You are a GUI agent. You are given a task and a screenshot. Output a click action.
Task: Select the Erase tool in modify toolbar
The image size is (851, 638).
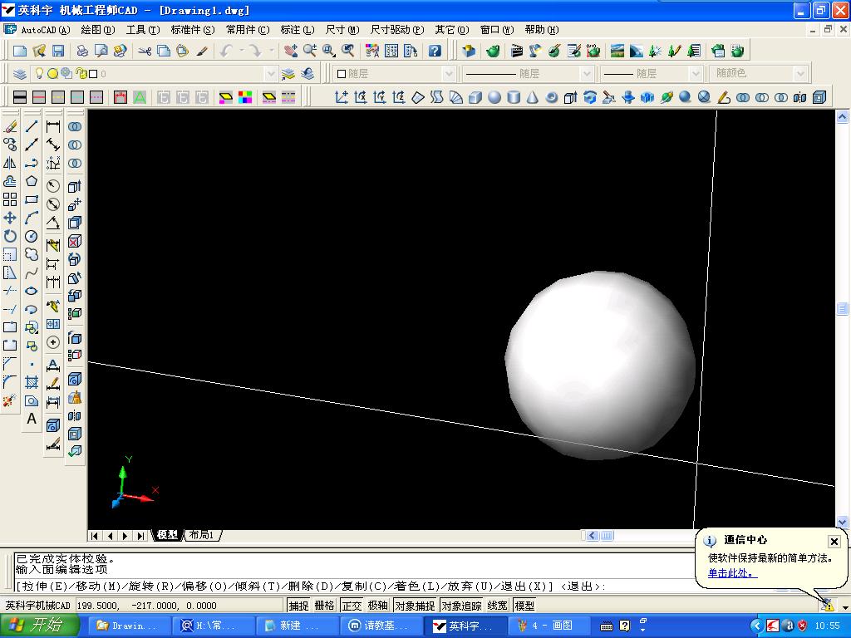pyautogui.click(x=10, y=126)
